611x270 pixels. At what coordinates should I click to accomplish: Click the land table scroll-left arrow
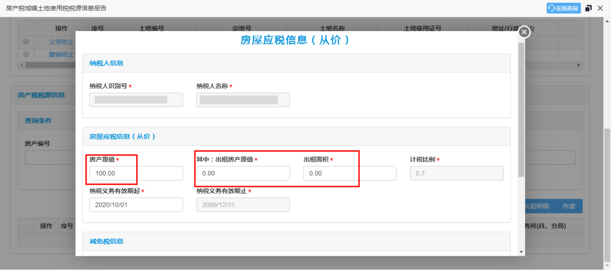(21, 65)
